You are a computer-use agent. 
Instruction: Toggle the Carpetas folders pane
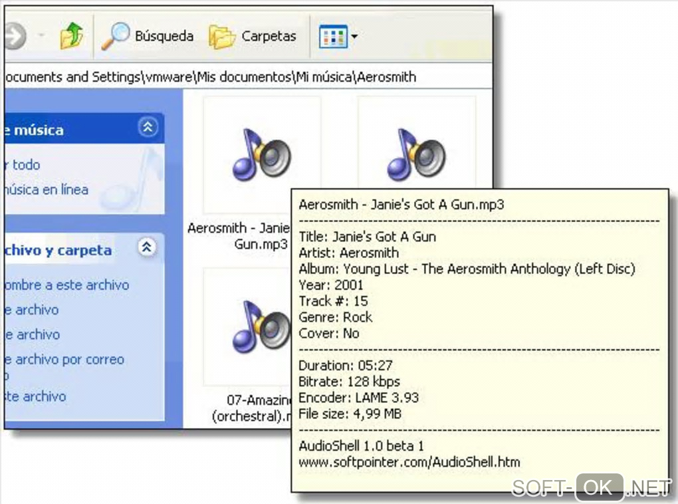pos(253,36)
